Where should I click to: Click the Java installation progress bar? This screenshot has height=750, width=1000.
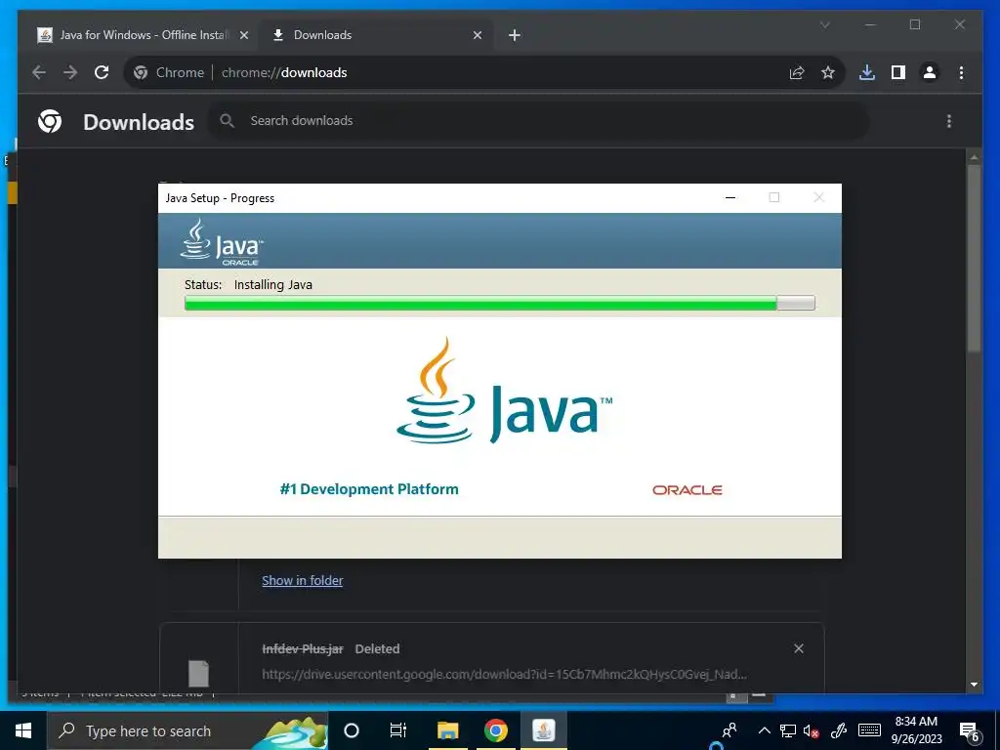pos(499,303)
